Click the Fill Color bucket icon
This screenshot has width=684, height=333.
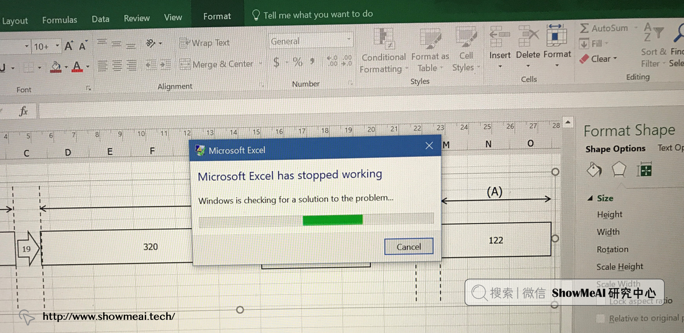tap(56, 67)
